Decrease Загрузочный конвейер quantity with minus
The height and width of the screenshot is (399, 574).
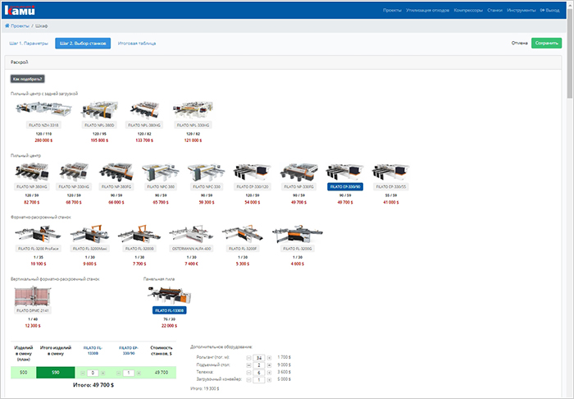pyautogui.click(x=249, y=380)
